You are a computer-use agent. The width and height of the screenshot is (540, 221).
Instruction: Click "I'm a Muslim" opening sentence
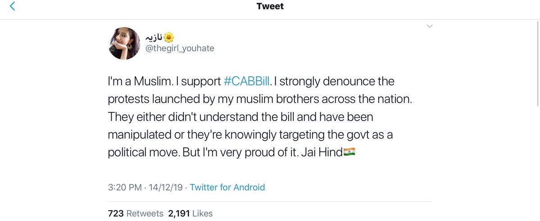(139, 82)
